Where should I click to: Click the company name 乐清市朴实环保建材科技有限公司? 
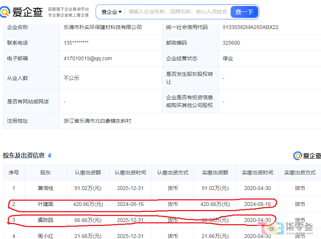[x=103, y=27]
